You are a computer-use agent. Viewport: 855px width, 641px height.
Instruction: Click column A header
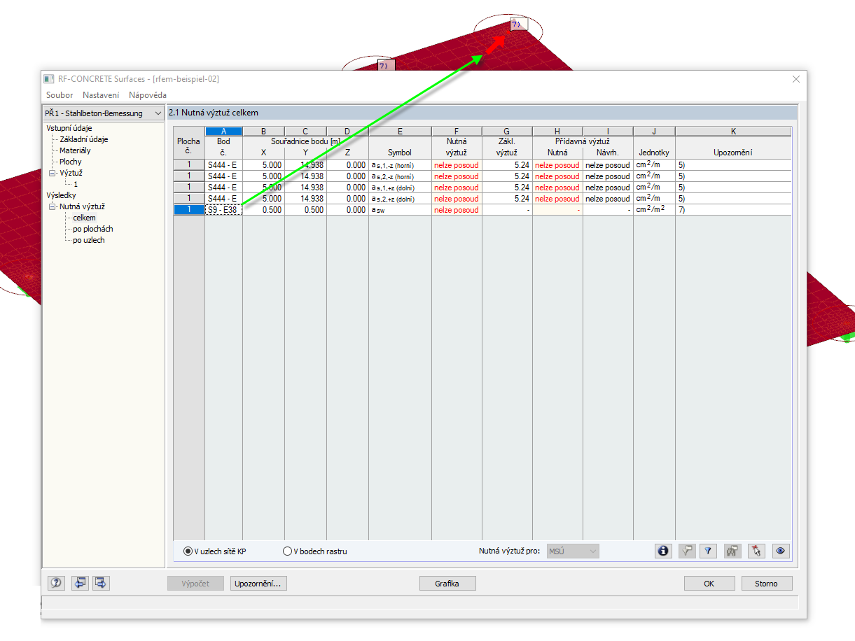tap(223, 132)
